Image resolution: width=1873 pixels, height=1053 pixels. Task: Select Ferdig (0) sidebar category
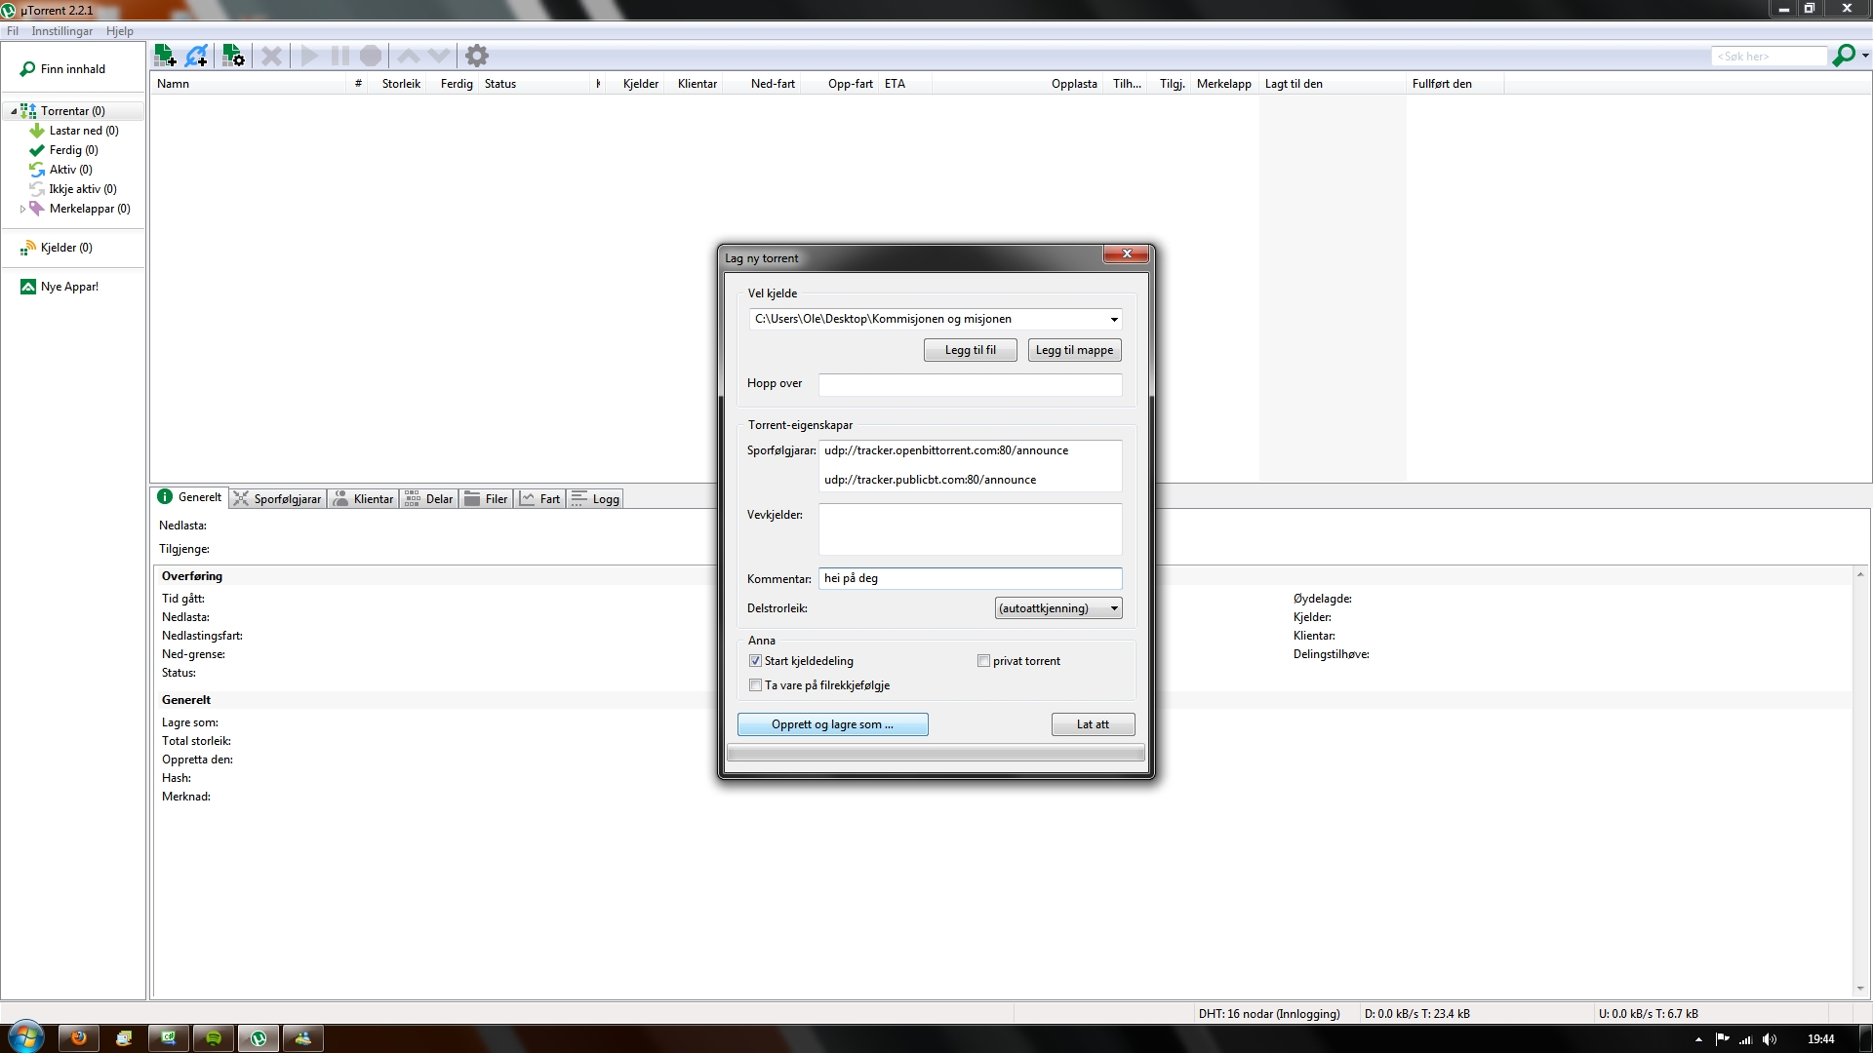click(x=64, y=150)
